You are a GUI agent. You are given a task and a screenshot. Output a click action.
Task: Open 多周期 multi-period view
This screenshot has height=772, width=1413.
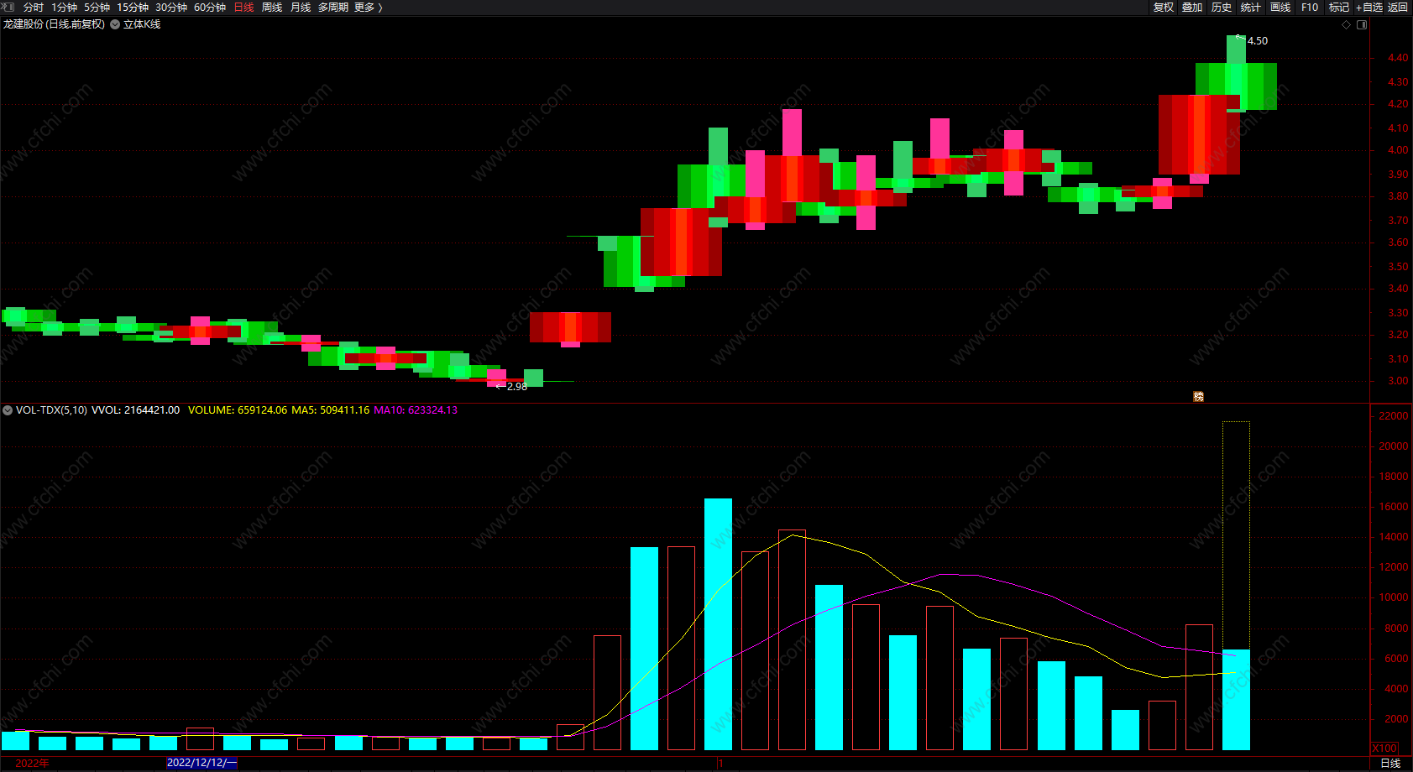coord(333,8)
